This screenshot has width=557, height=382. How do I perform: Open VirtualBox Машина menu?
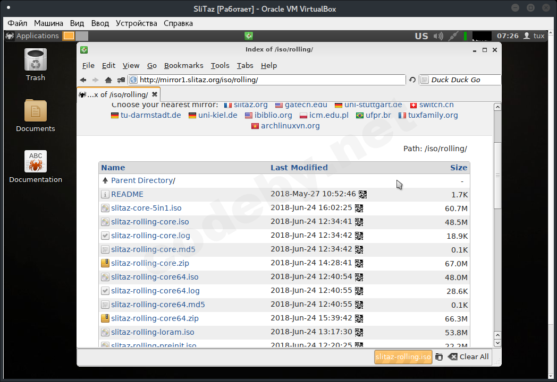48,23
